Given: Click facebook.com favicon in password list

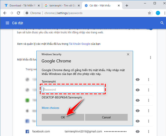Looking at the screenshot, I should (x=27, y=132).
